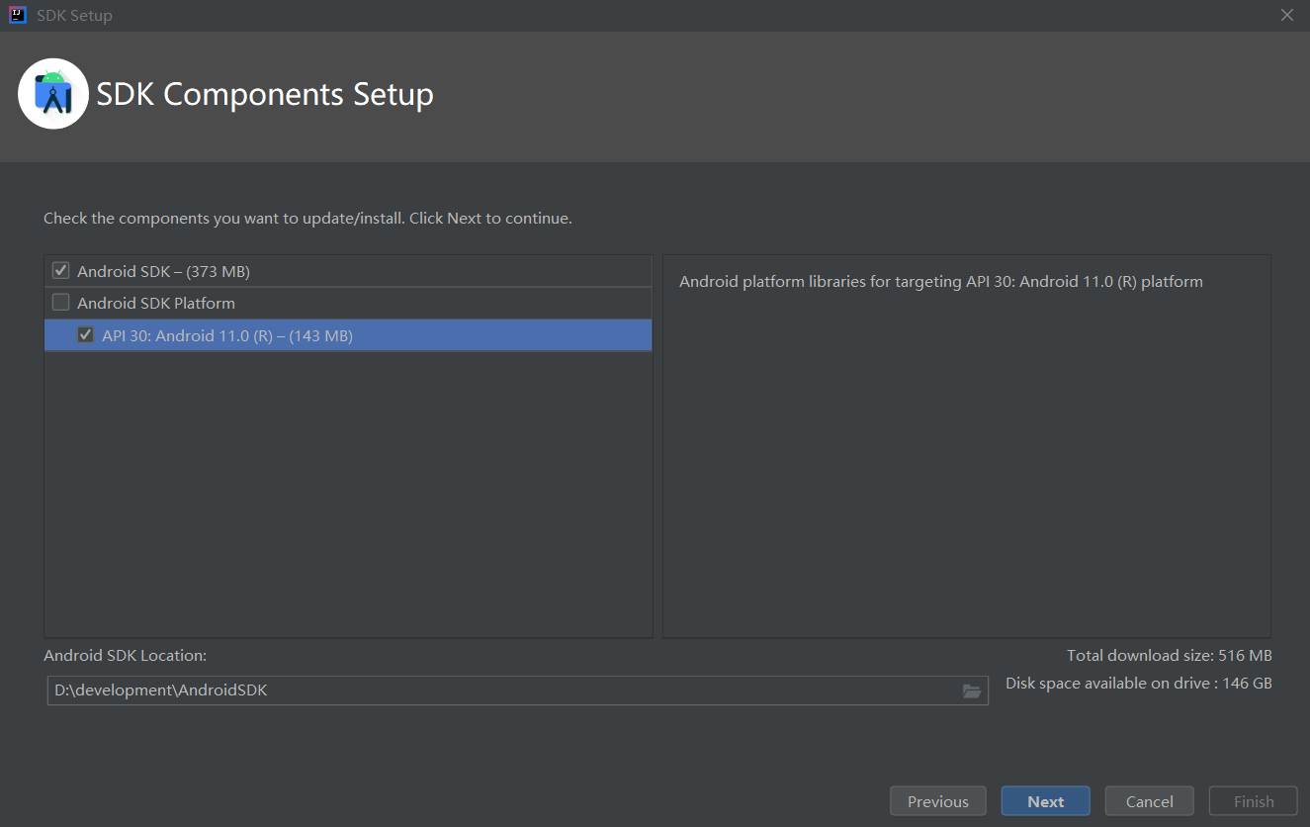Click the Android Studio logo icon

pyautogui.click(x=53, y=94)
